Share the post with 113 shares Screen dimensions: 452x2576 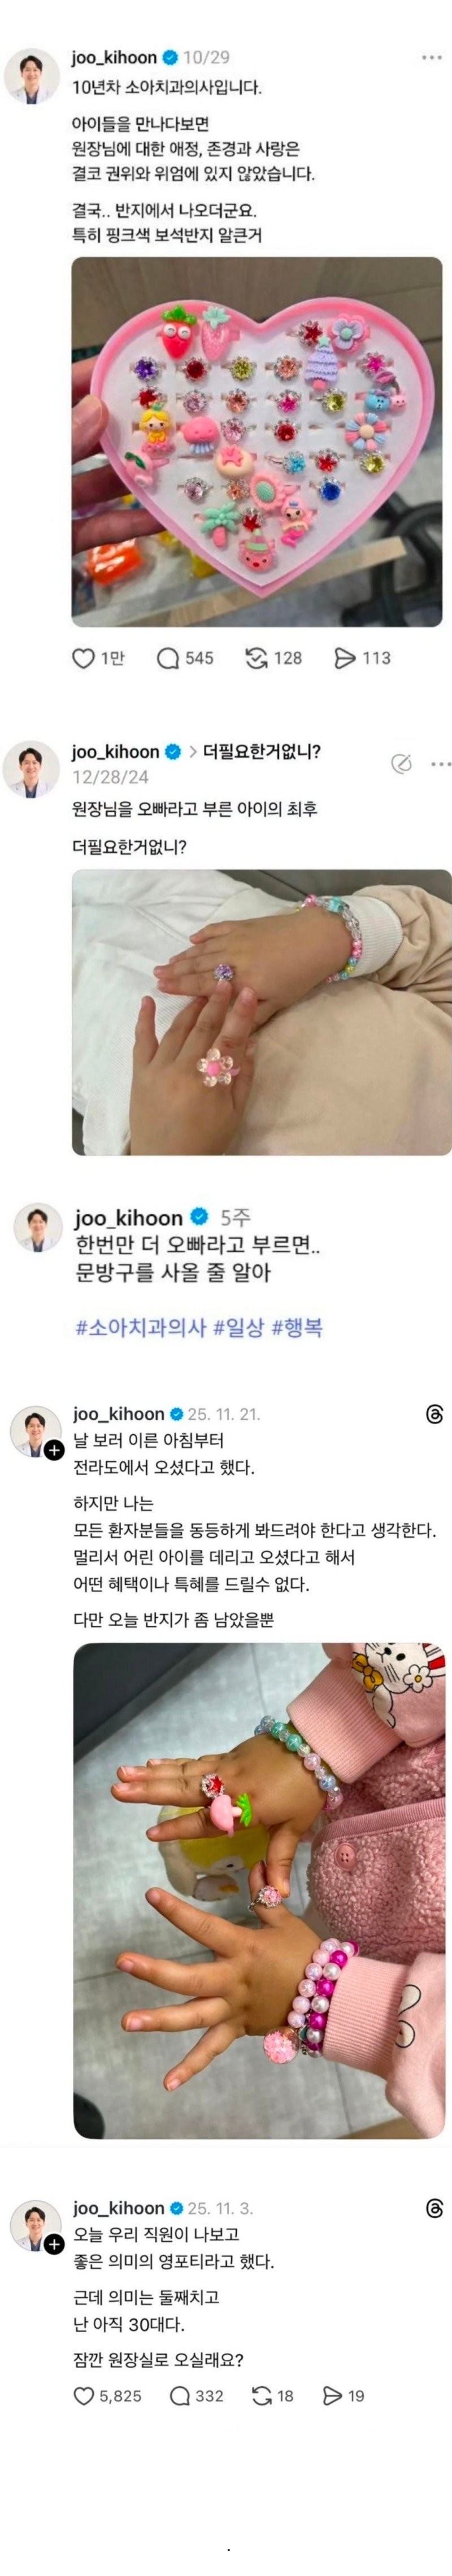(x=345, y=658)
